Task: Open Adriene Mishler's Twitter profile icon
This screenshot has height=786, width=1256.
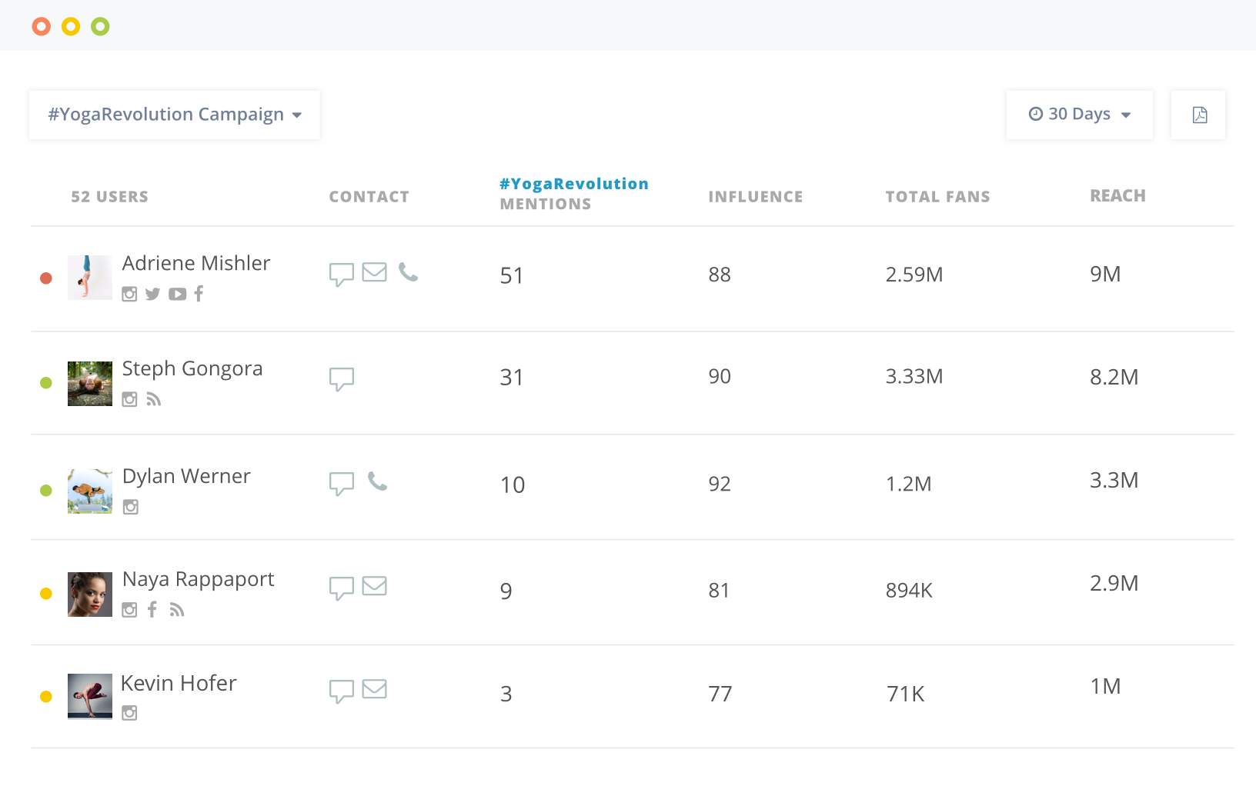Action: point(153,295)
